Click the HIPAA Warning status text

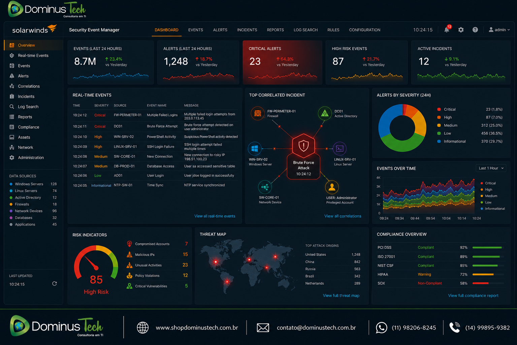coord(424,274)
